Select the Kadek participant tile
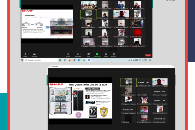Image resolution: width=195 pixels, height=130 pixels. tap(137, 5)
